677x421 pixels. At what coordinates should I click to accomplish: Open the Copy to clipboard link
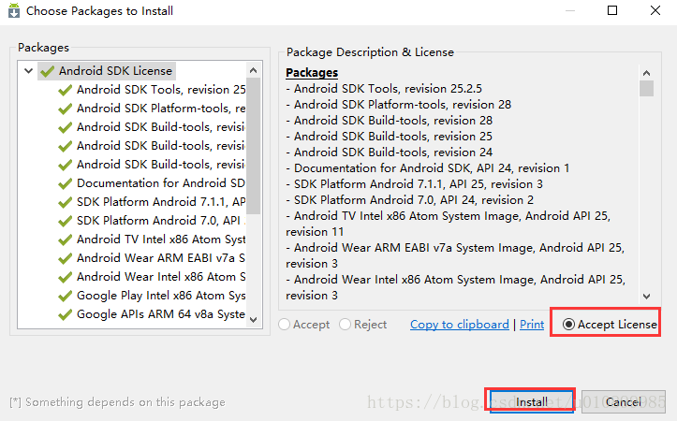tap(459, 325)
